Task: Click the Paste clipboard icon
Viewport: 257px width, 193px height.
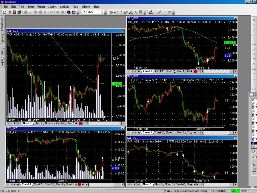Action: pos(40,12)
